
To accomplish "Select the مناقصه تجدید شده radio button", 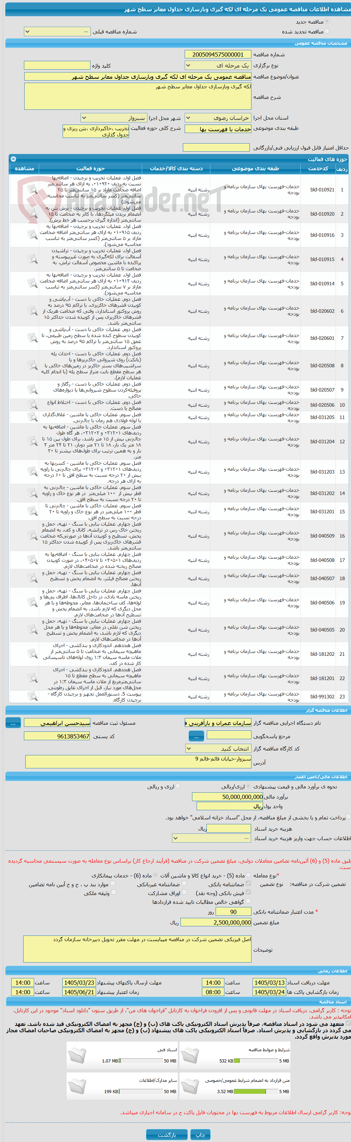I will (327, 31).
